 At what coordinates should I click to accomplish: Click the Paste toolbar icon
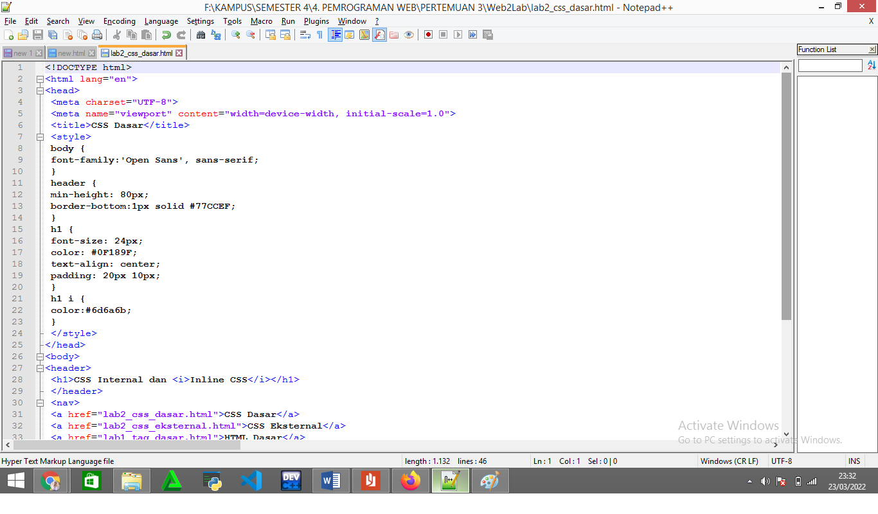pyautogui.click(x=147, y=35)
